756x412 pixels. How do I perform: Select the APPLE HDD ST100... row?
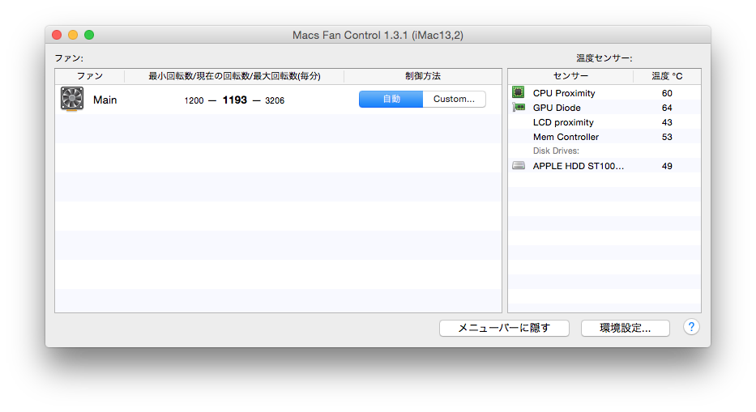coord(604,165)
